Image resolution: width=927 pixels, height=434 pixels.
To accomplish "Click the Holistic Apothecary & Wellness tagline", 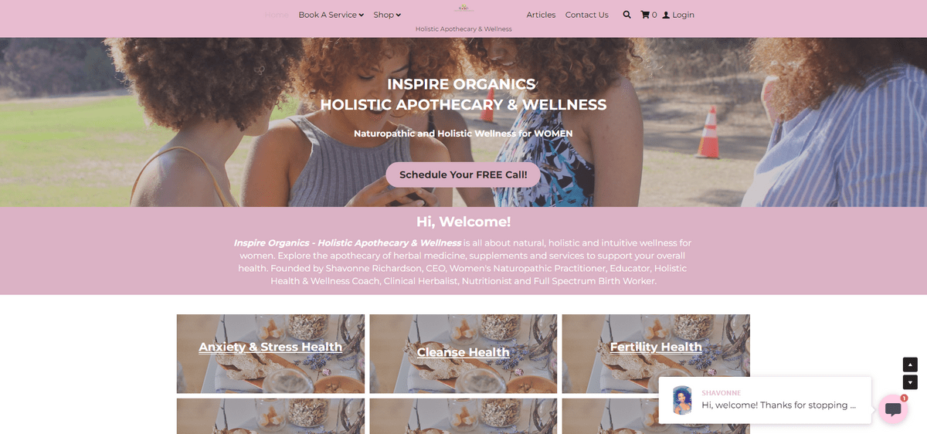I will pyautogui.click(x=463, y=29).
